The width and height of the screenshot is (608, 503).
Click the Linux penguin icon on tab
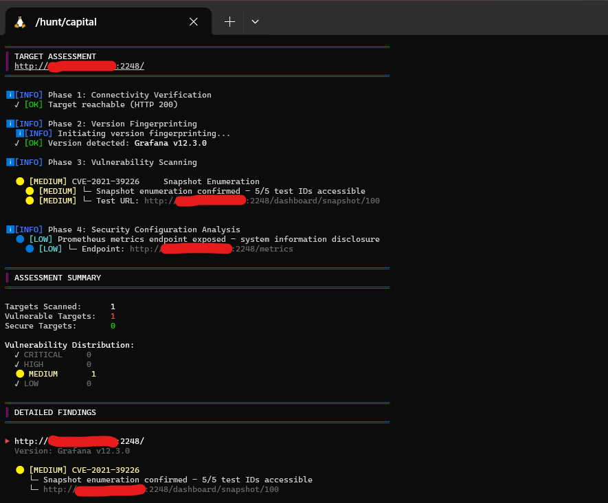(20, 22)
